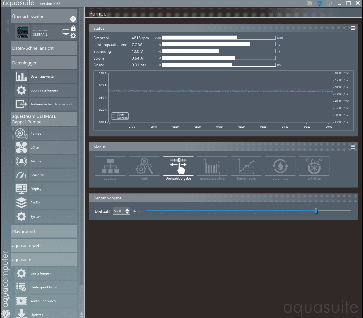Open the Profile page label
The image size is (363, 318).
coord(35,203)
